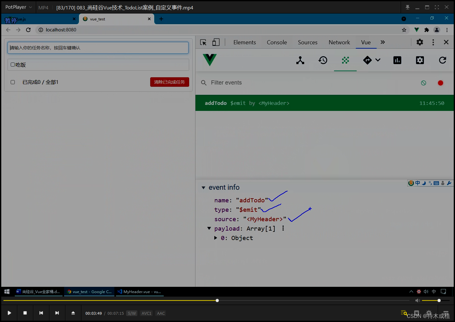The width and height of the screenshot is (455, 322).
Task: Click Vue devtools refresh icon
Action: point(442,60)
